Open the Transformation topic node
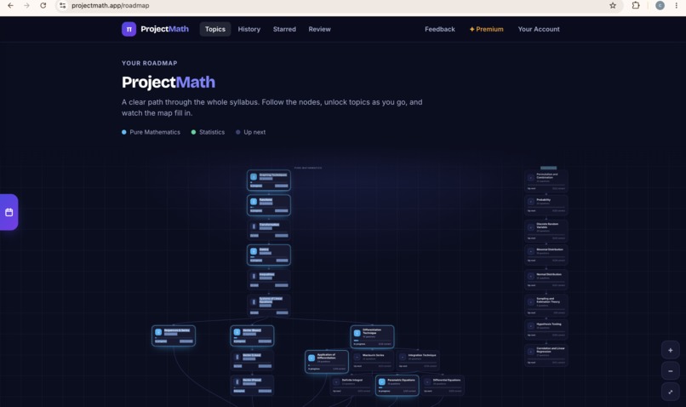This screenshot has height=407, width=686. (x=269, y=230)
